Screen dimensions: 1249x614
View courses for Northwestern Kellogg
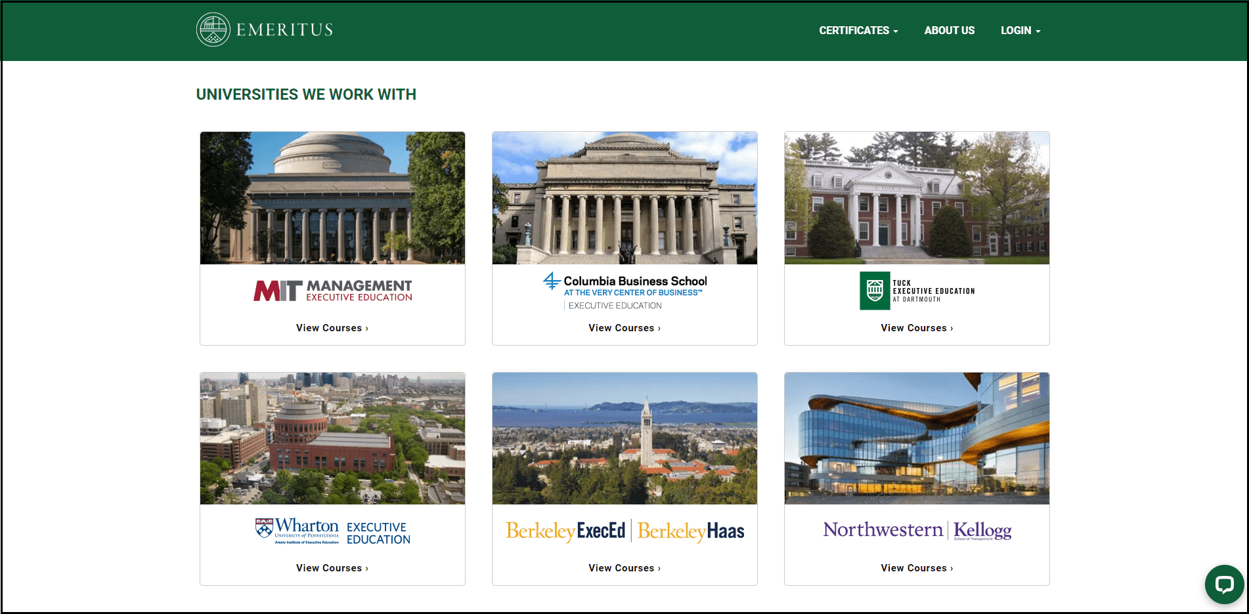pos(917,568)
